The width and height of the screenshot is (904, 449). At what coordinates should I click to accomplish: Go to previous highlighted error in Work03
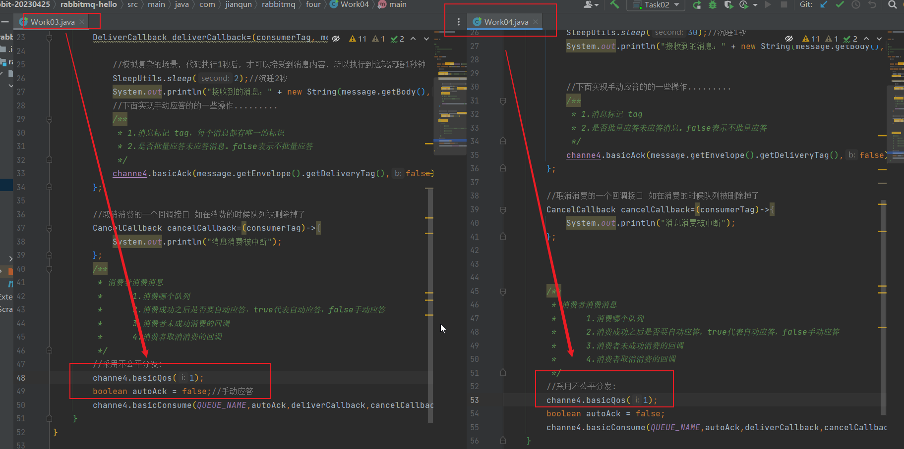pyautogui.click(x=413, y=39)
